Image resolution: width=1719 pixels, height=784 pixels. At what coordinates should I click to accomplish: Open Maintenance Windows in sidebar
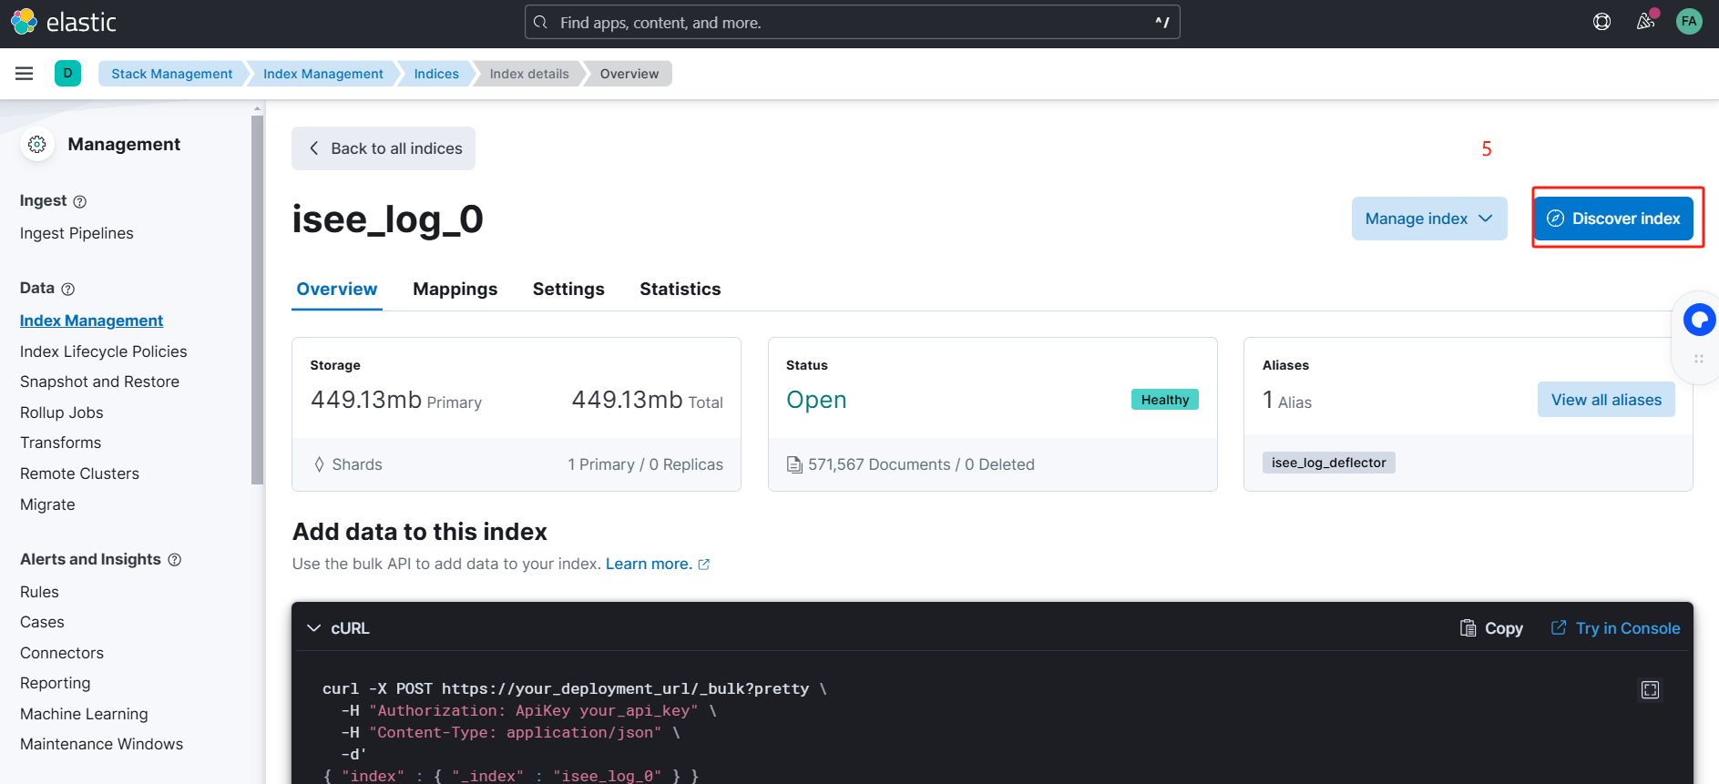click(101, 744)
